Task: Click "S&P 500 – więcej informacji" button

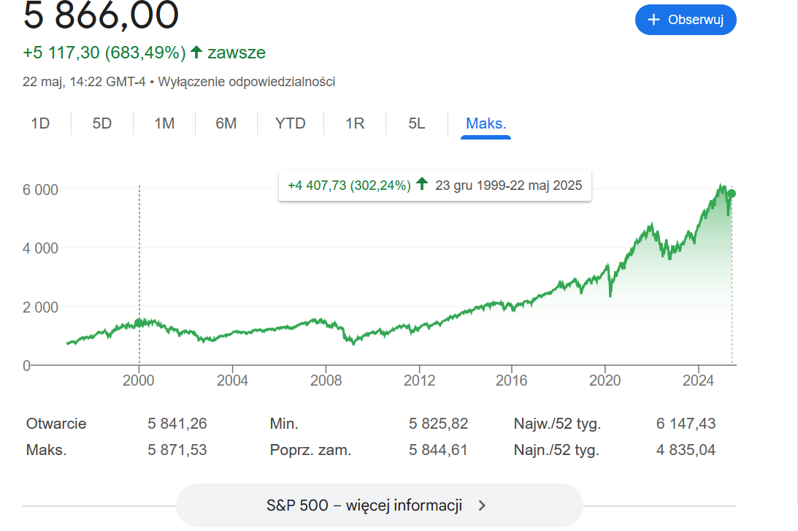Action: coord(365,505)
